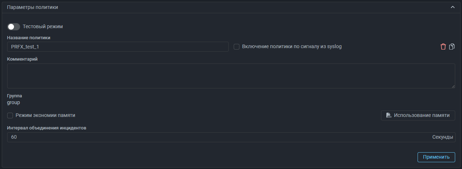The height and width of the screenshot is (169, 462).
Task: Toggle the Тестовый режим switch
Action: [14, 27]
